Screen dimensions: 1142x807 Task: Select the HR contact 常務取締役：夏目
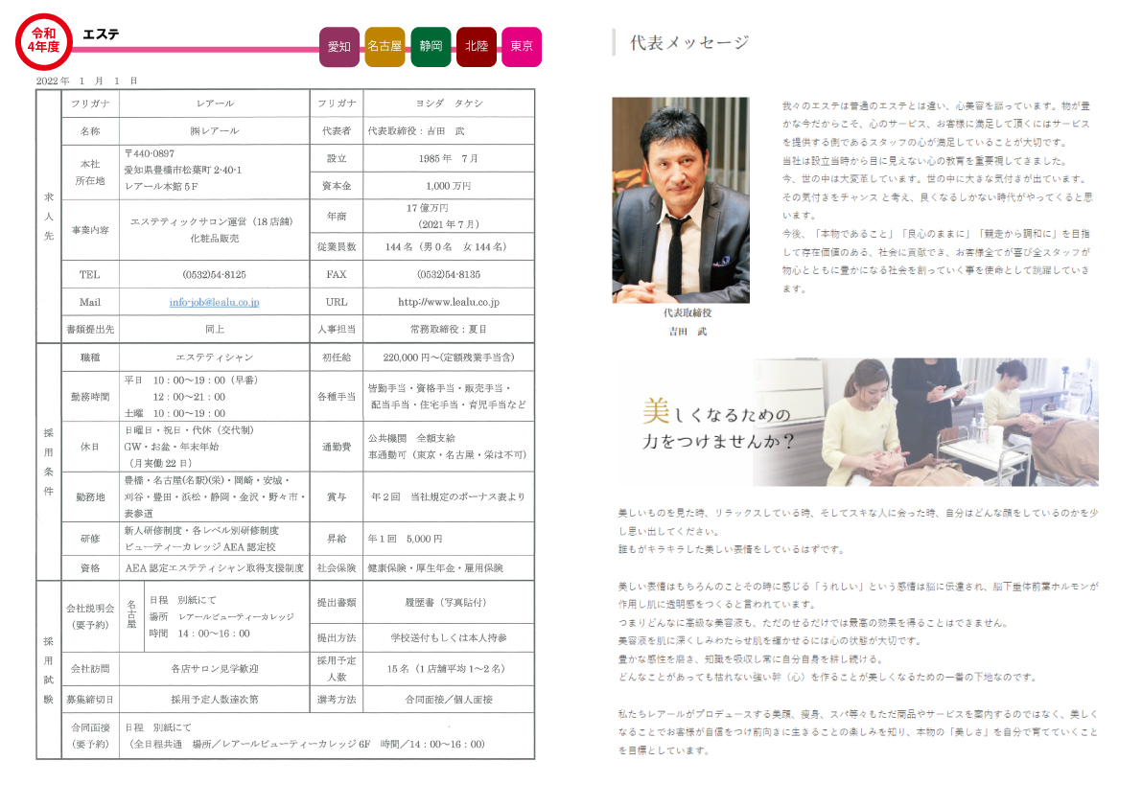449,329
